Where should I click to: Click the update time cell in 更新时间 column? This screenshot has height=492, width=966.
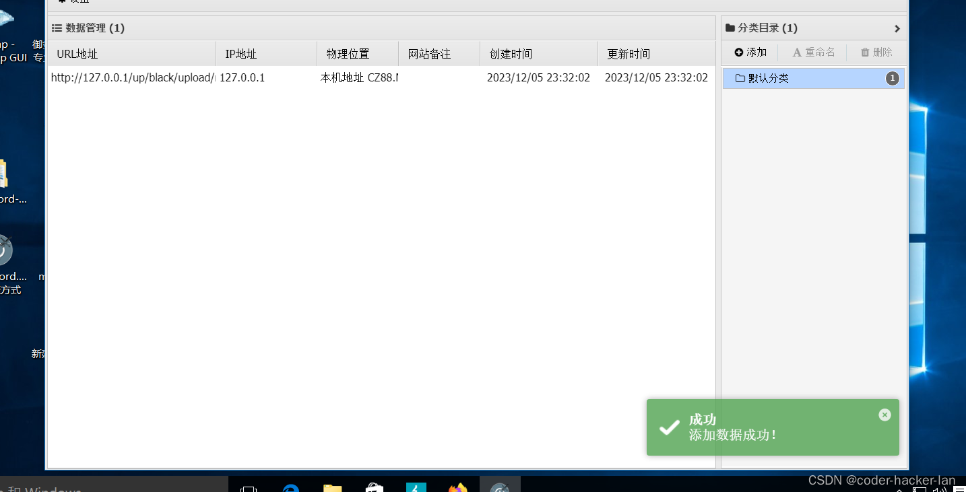coord(657,78)
